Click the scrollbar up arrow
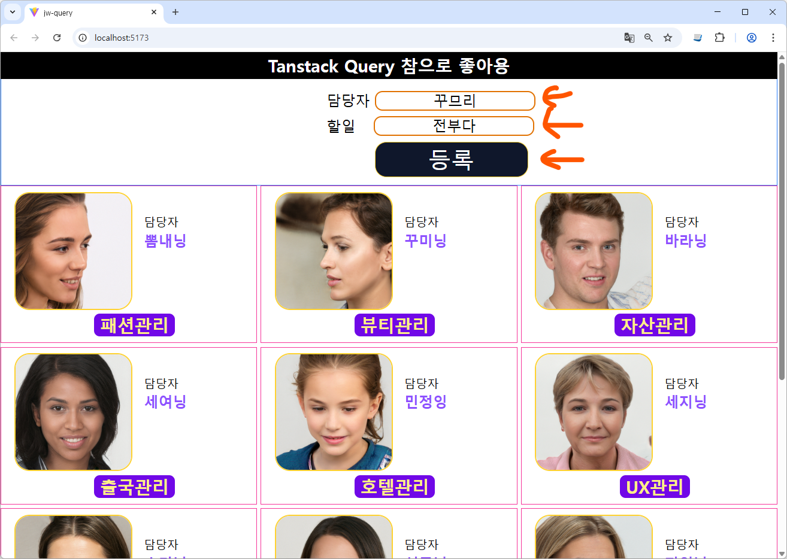Screen dimensions: 787x559 point(782,57)
